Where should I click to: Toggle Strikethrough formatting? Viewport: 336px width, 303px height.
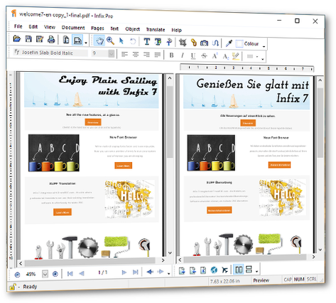(204, 56)
